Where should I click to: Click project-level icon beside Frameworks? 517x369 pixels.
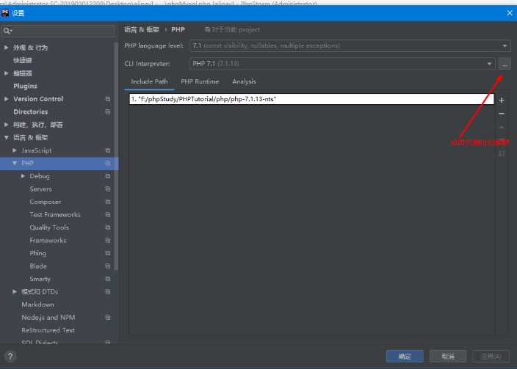[x=108, y=240]
